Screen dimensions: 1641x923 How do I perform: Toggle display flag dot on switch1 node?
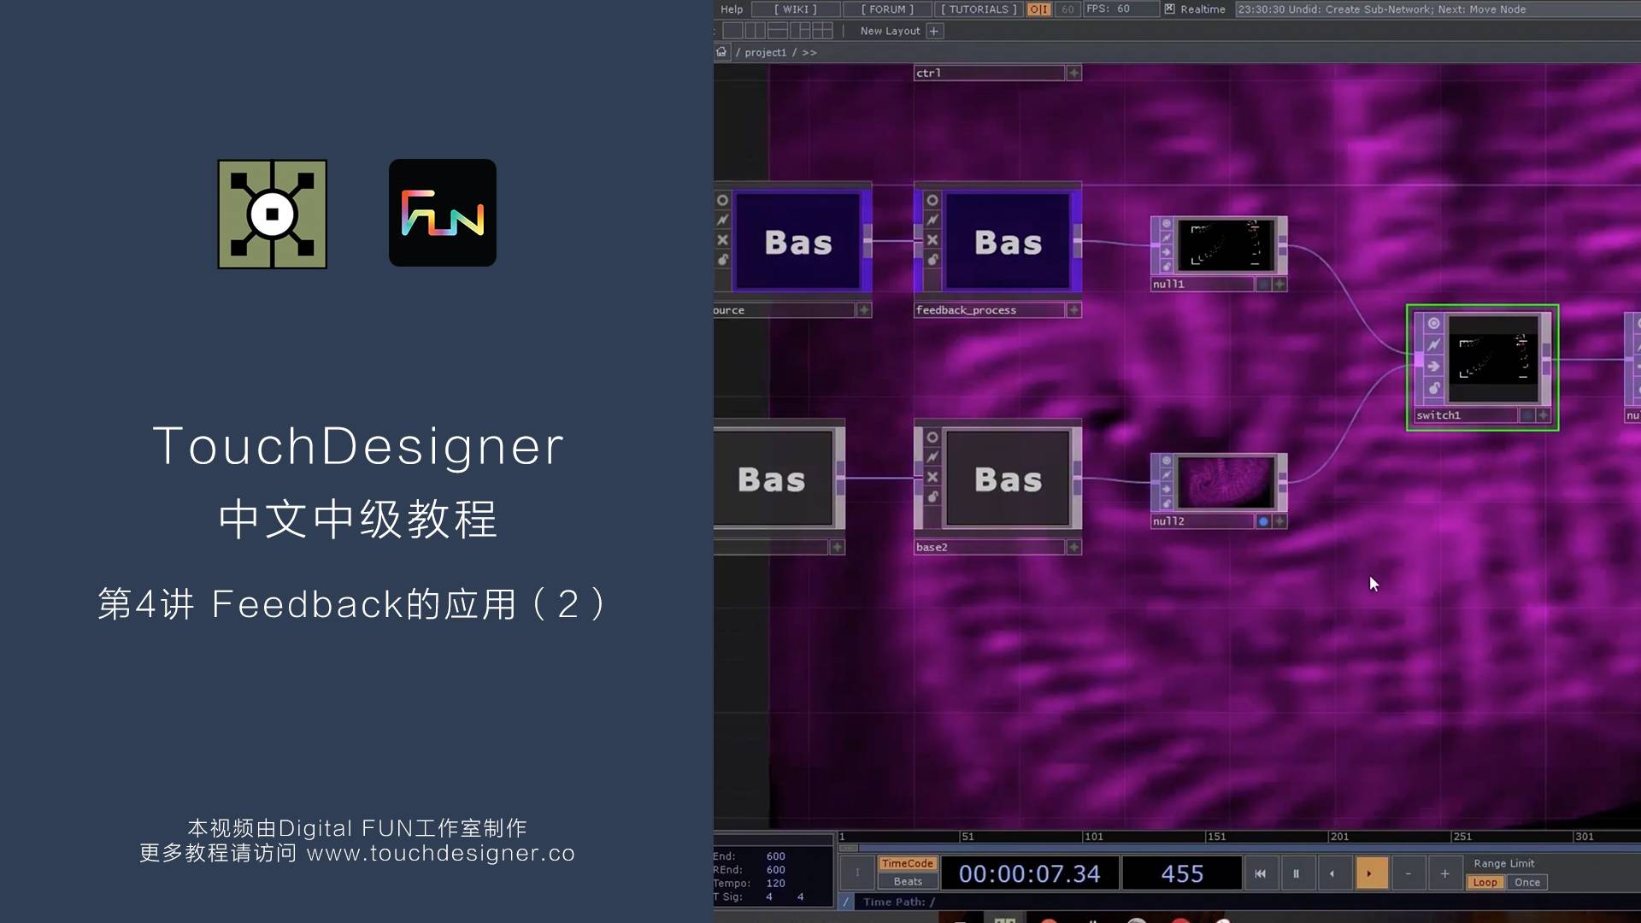[1526, 415]
